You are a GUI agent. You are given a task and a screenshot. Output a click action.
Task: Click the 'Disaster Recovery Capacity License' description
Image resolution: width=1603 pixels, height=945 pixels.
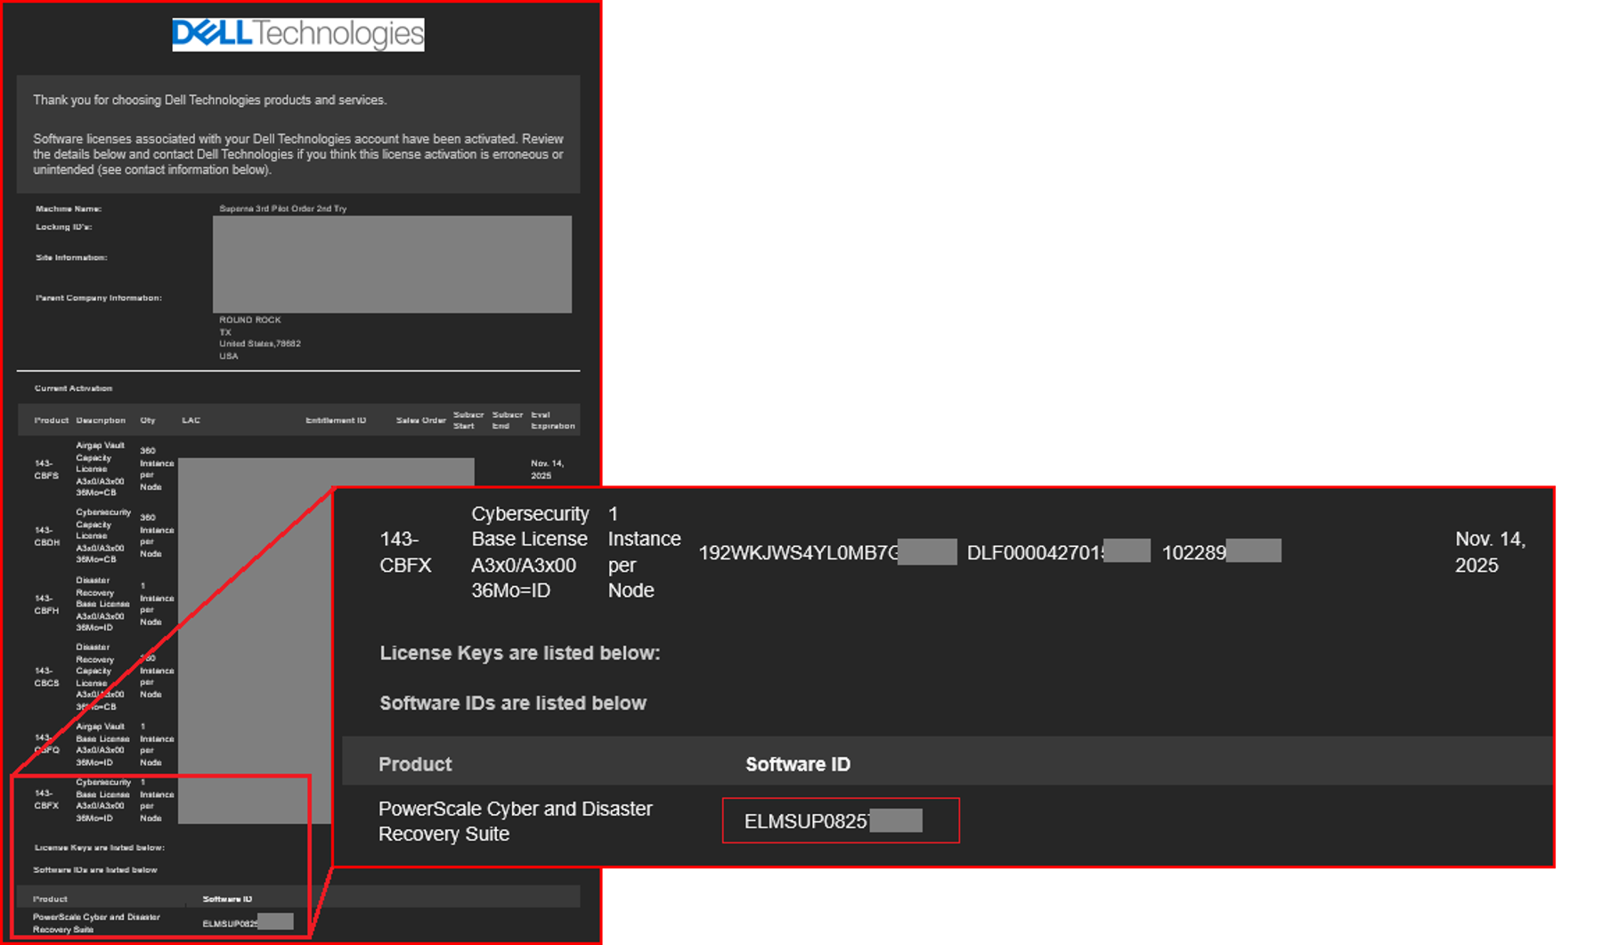click(x=100, y=677)
